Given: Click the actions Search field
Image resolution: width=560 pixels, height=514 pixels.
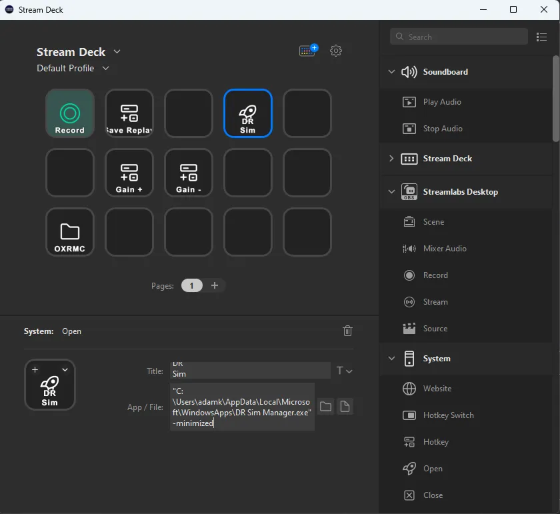Looking at the screenshot, I should [459, 37].
